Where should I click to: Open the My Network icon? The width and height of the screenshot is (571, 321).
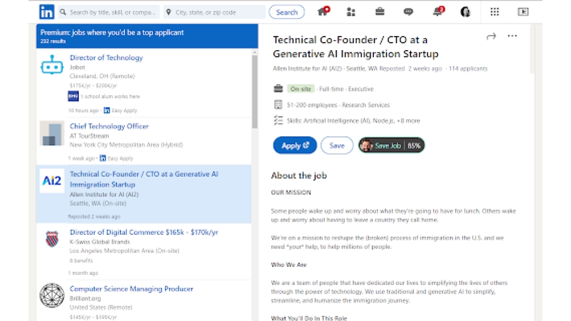click(351, 12)
